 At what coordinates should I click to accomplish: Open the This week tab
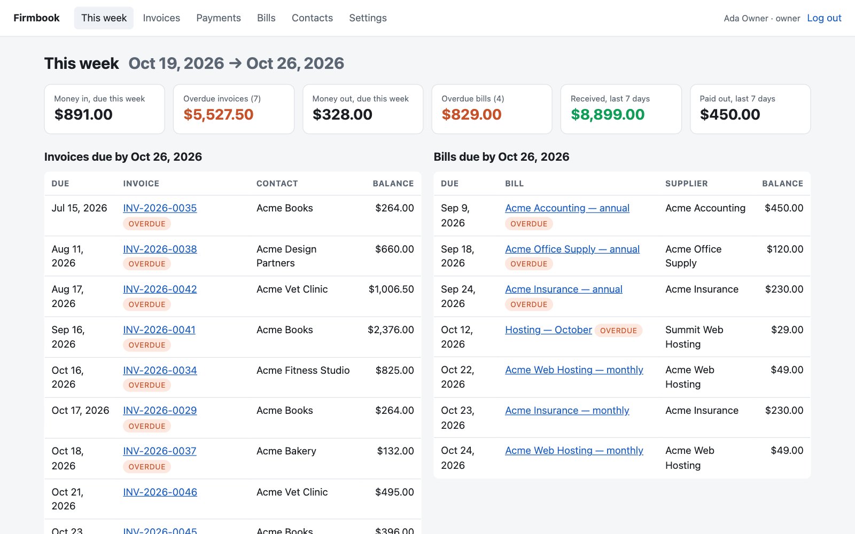click(x=104, y=18)
